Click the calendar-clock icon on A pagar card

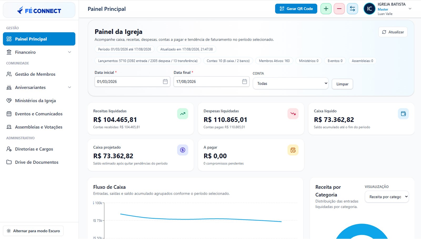click(293, 150)
